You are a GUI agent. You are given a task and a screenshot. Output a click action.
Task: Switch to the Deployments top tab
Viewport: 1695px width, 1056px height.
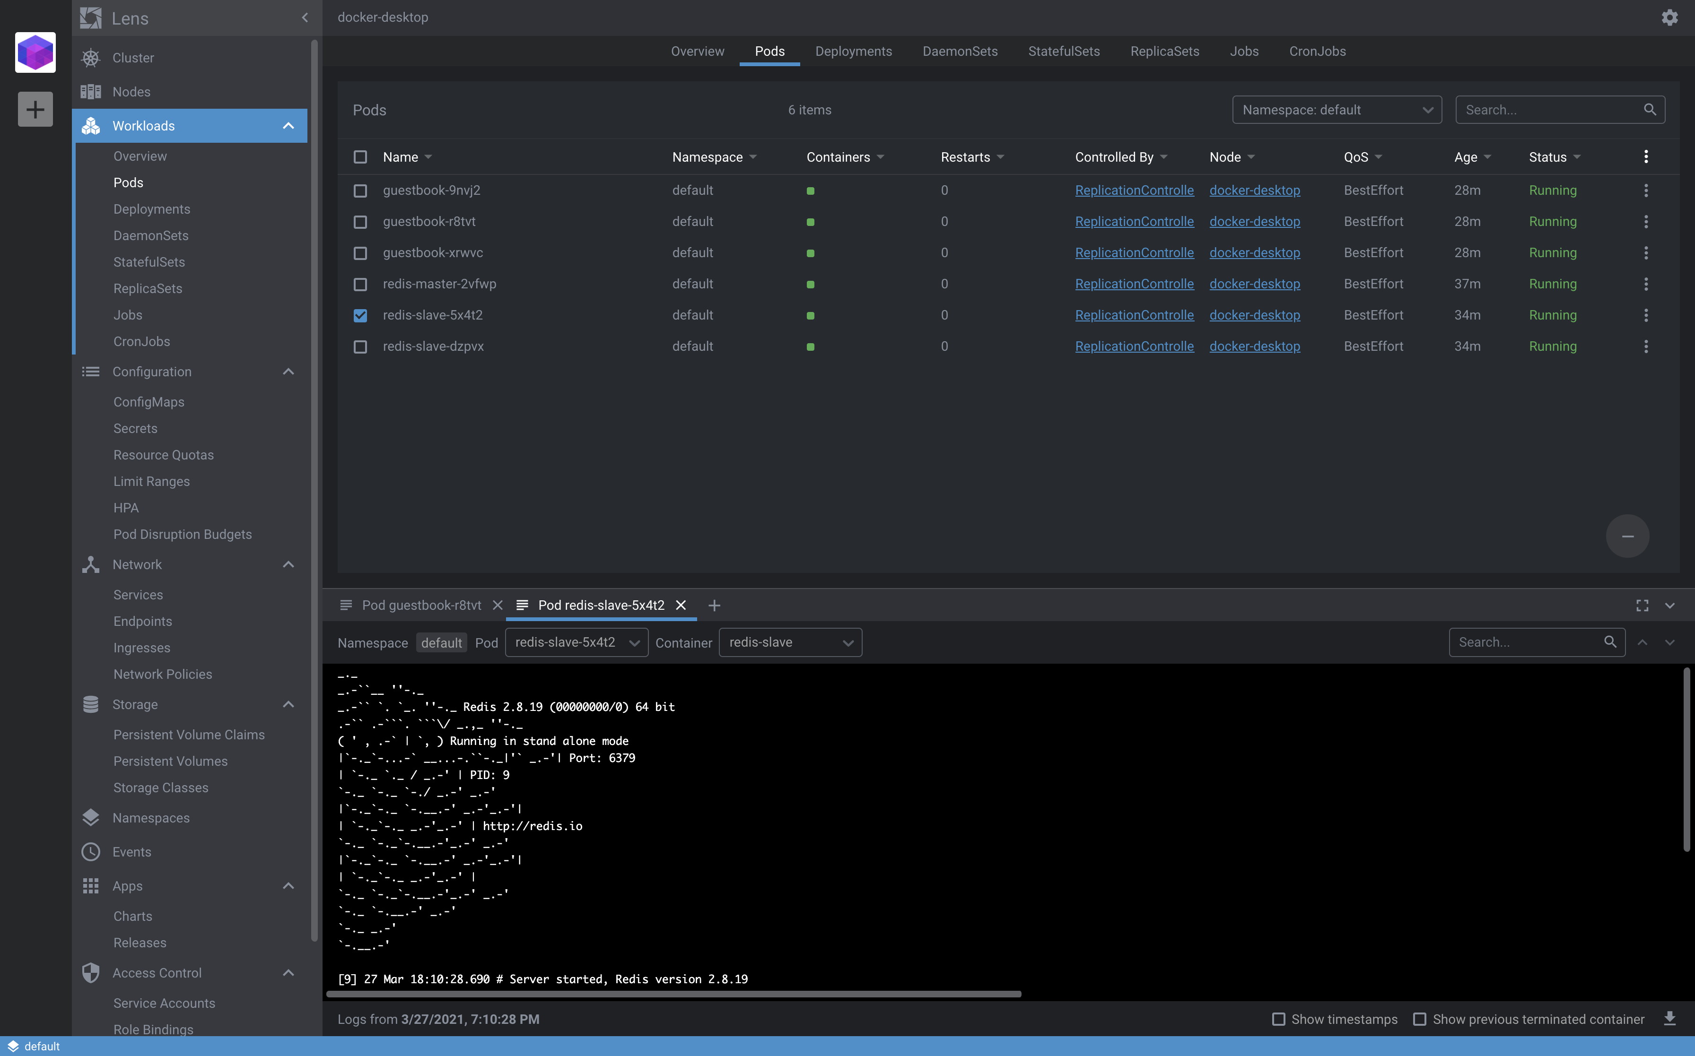853,51
